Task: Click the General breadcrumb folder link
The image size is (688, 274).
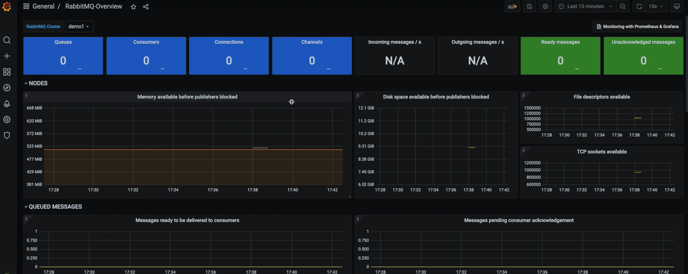Action: tap(43, 6)
